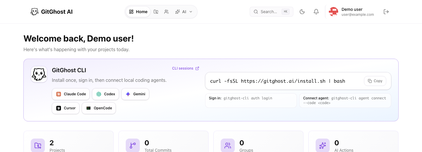Screen dimensions: 422x152
Task: Open notifications bell icon
Action: [316, 12]
